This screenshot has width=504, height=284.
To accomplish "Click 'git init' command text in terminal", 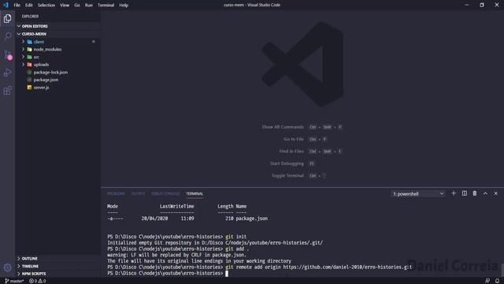I will pos(236,237).
